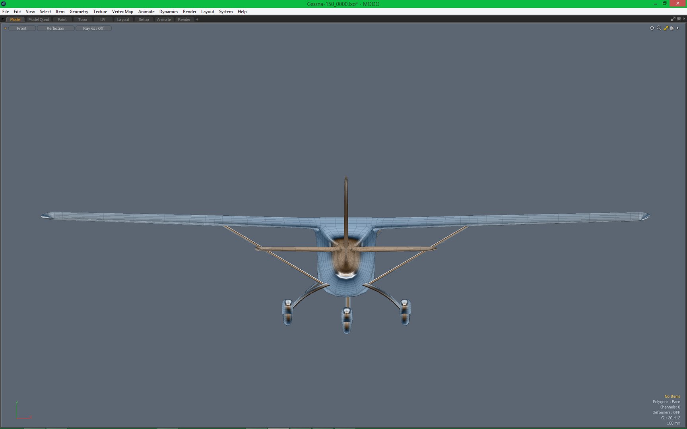The width and height of the screenshot is (687, 429).
Task: Switch to the Model Quad layout tab
Action: [39, 19]
